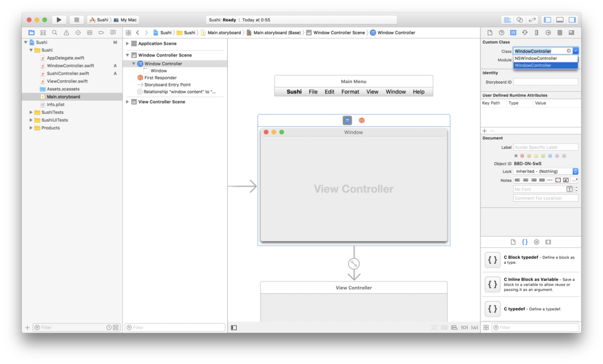
Task: Show the Project navigator folder icon
Action: pyautogui.click(x=32, y=33)
